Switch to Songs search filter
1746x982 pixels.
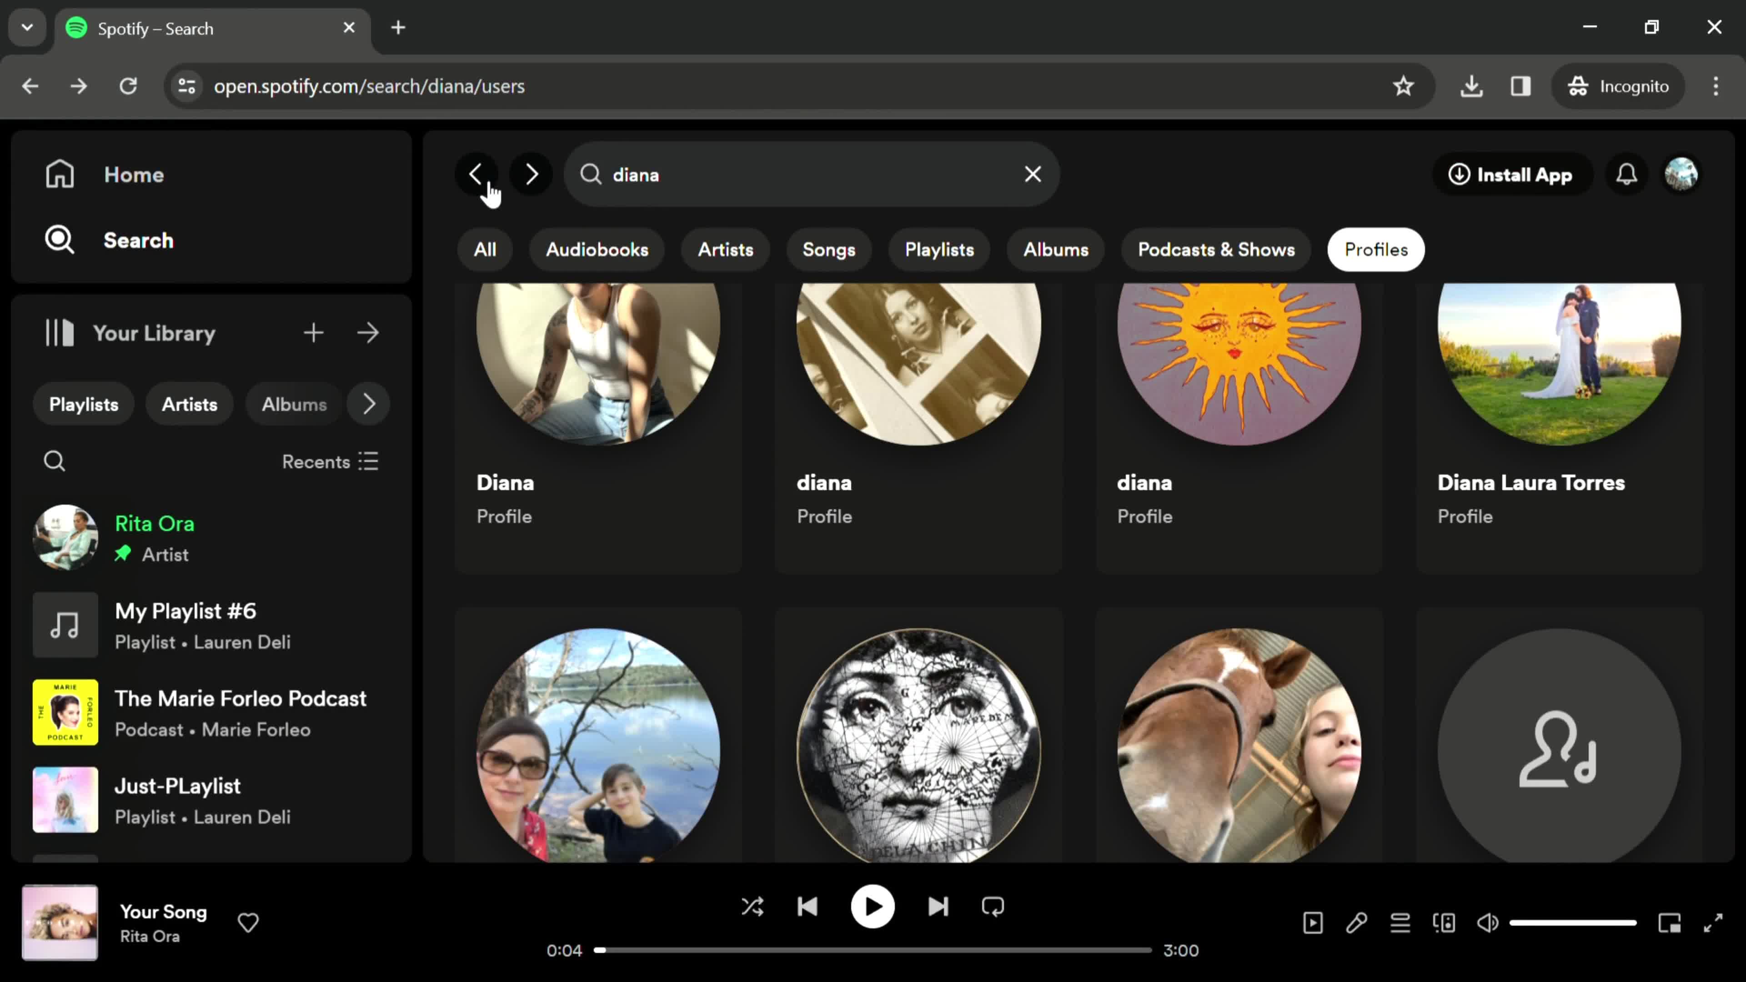pyautogui.click(x=828, y=250)
